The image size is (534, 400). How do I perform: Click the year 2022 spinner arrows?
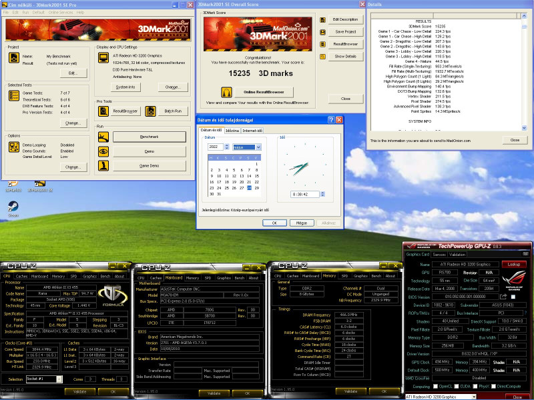point(226,147)
